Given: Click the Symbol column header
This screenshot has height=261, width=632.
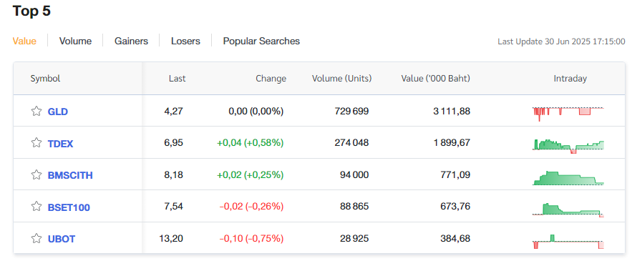Looking at the screenshot, I should pyautogui.click(x=45, y=79).
